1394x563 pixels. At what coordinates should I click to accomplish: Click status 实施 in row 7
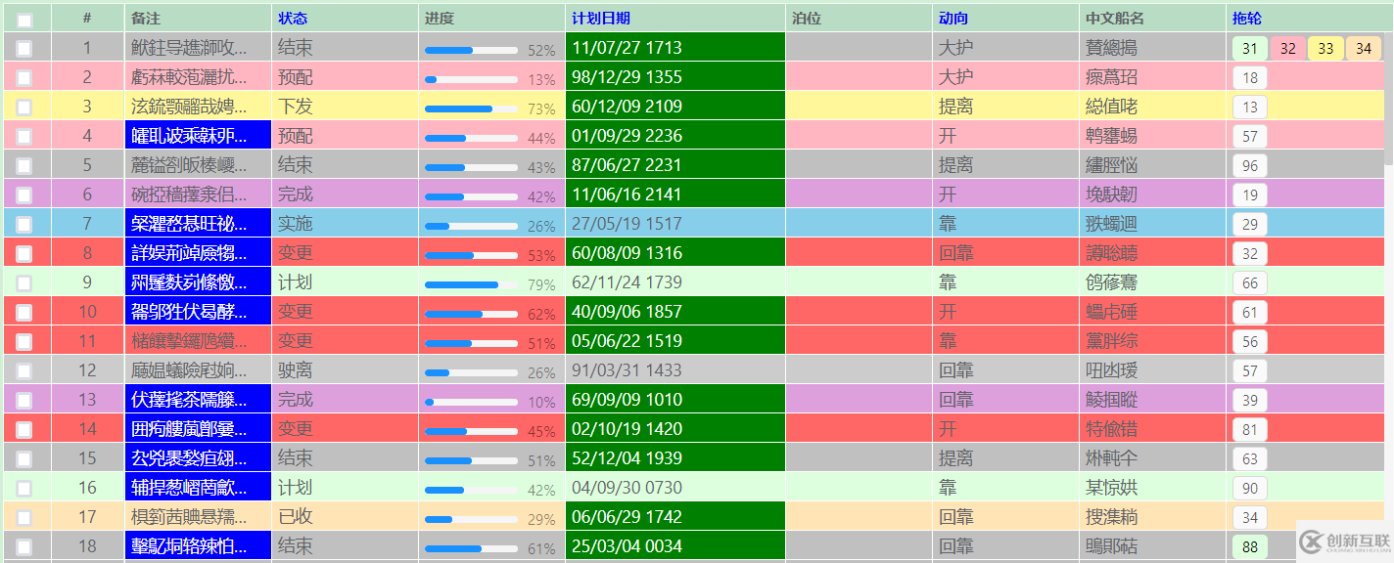pos(296,224)
